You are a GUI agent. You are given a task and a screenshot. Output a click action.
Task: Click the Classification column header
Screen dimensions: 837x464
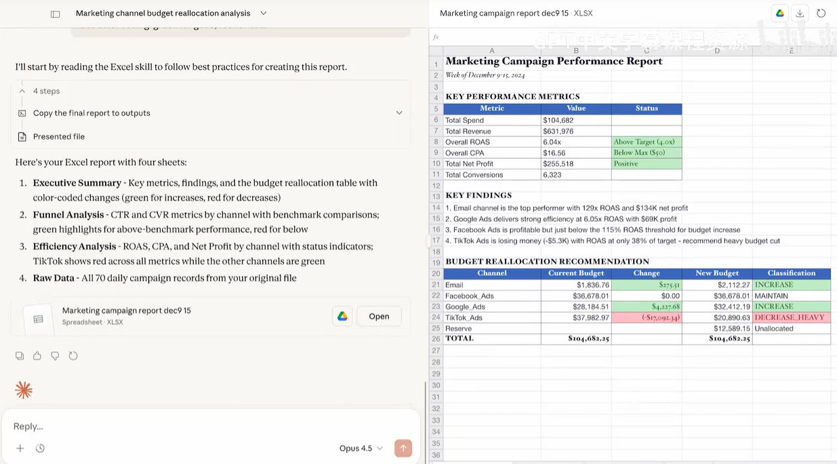tap(792, 273)
